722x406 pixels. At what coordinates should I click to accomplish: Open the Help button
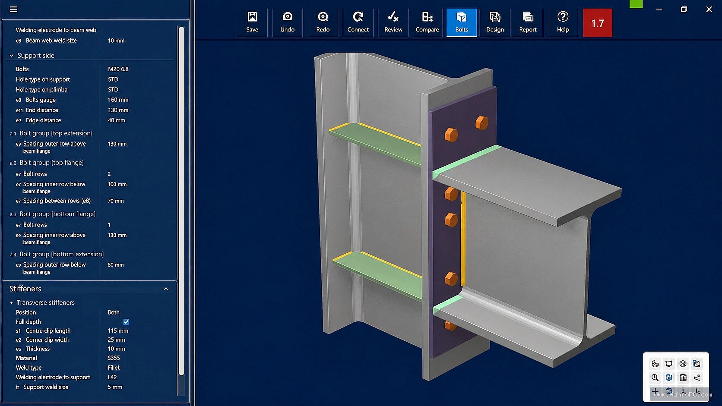coord(563,22)
